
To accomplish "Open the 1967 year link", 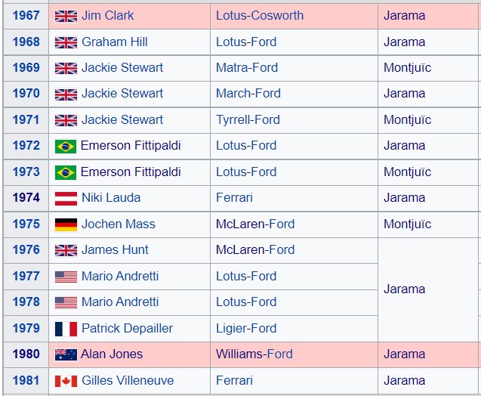I will (x=26, y=16).
